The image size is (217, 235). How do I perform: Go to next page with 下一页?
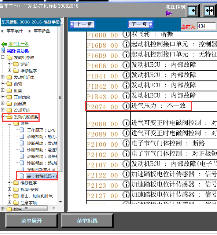(140, 24)
